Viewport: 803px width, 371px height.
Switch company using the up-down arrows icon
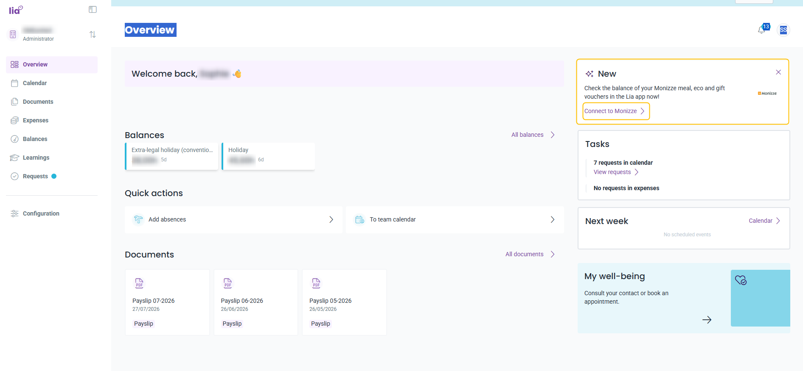pos(93,34)
